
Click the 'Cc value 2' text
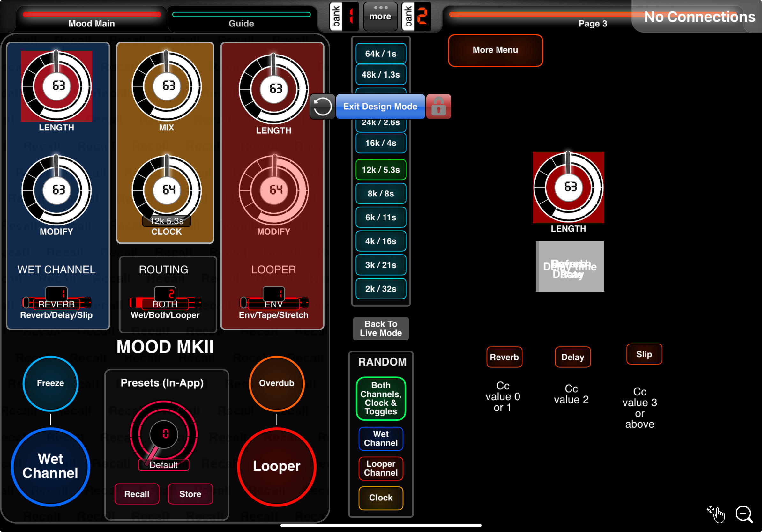click(571, 394)
